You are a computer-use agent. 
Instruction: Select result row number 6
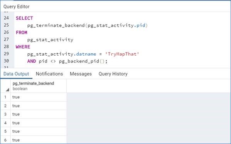pos(5,140)
